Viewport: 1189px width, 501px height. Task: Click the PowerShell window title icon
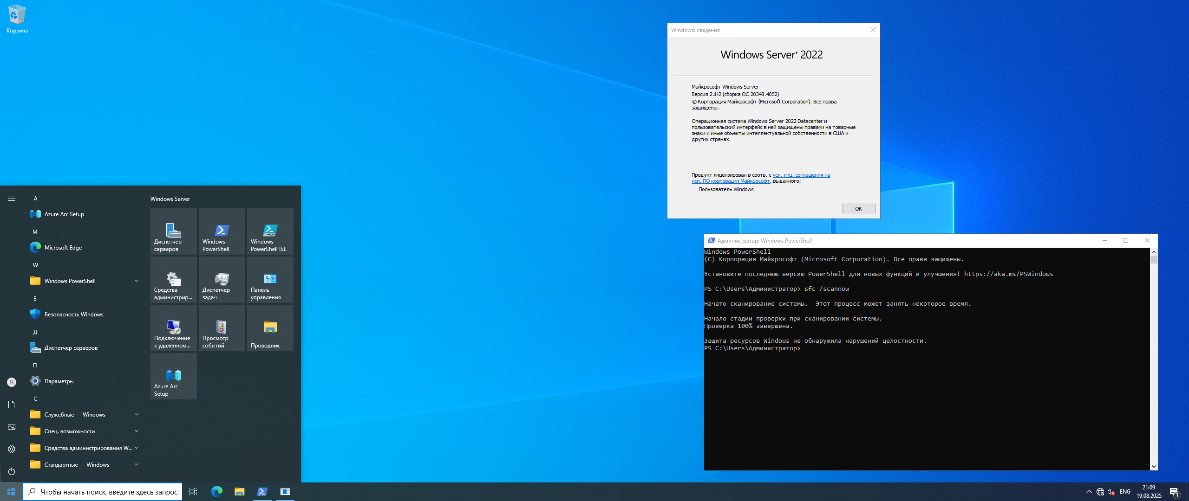coord(711,240)
